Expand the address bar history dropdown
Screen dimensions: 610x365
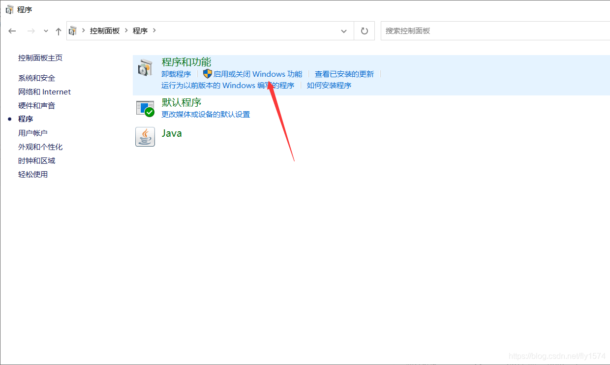pos(344,31)
